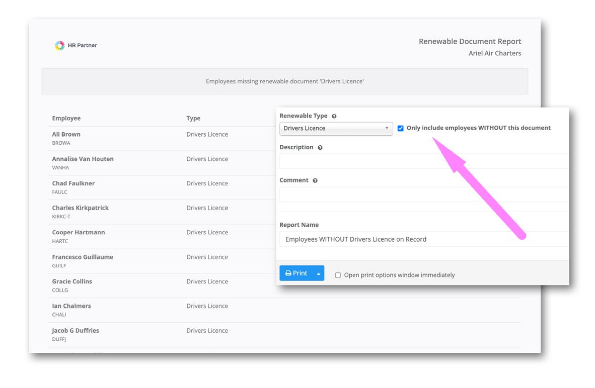The image size is (595, 388).
Task: Click the Comment input field
Action: pyautogui.click(x=423, y=195)
